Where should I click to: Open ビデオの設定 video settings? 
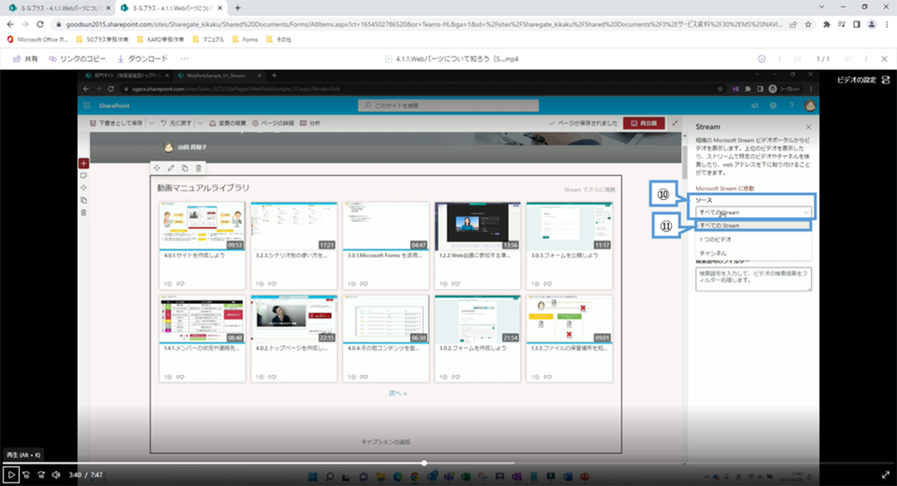tap(863, 80)
